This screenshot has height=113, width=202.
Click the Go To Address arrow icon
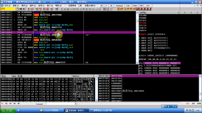pos(56,9)
